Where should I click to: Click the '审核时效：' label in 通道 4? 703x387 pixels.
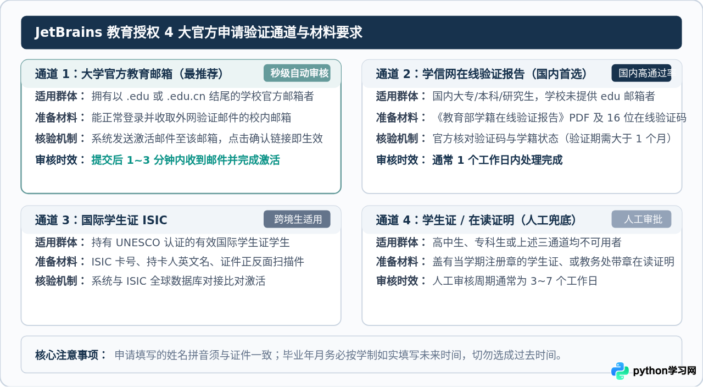[401, 281]
